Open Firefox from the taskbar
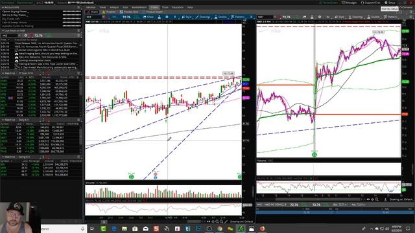 tap(262, 228)
